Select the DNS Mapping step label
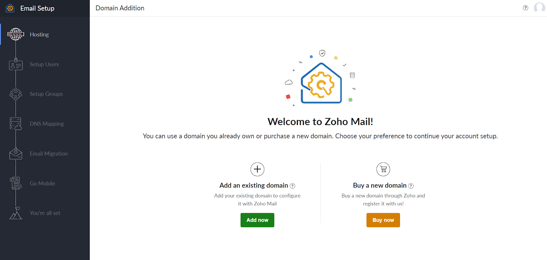547x260 pixels. point(47,124)
